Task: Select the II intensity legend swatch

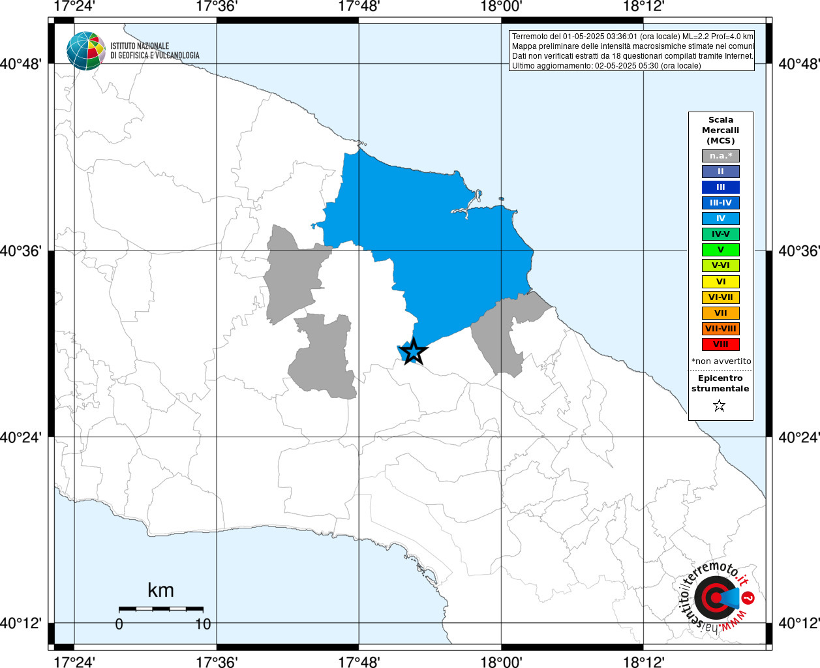Action: click(721, 172)
